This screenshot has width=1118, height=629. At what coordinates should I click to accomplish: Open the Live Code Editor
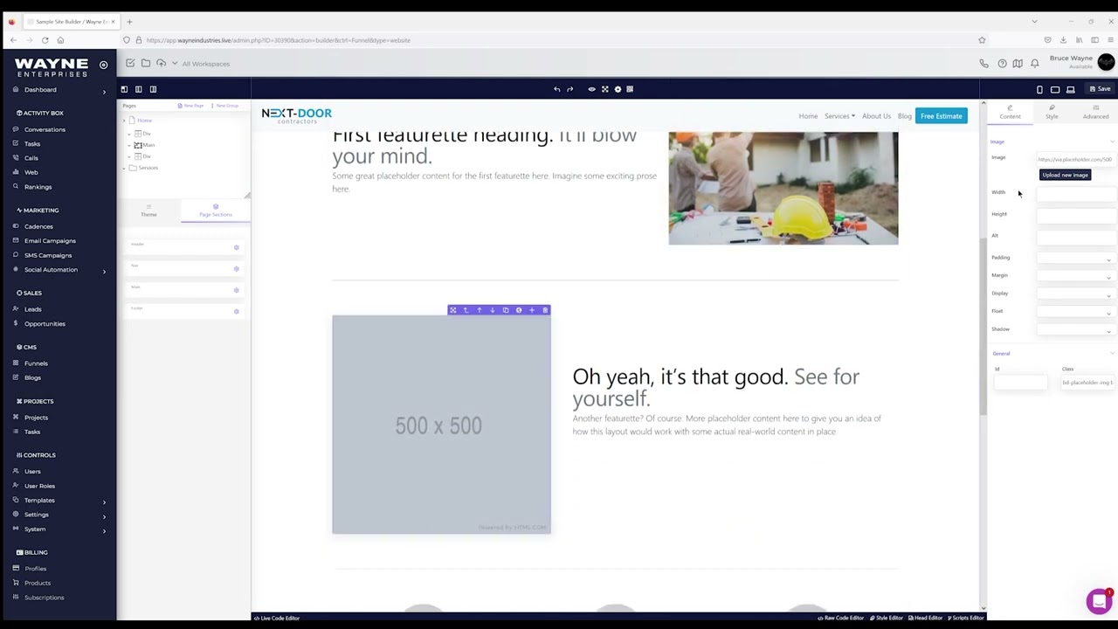[277, 618]
